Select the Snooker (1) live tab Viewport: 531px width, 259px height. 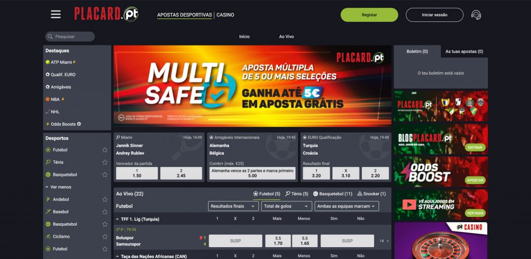tap(371, 194)
